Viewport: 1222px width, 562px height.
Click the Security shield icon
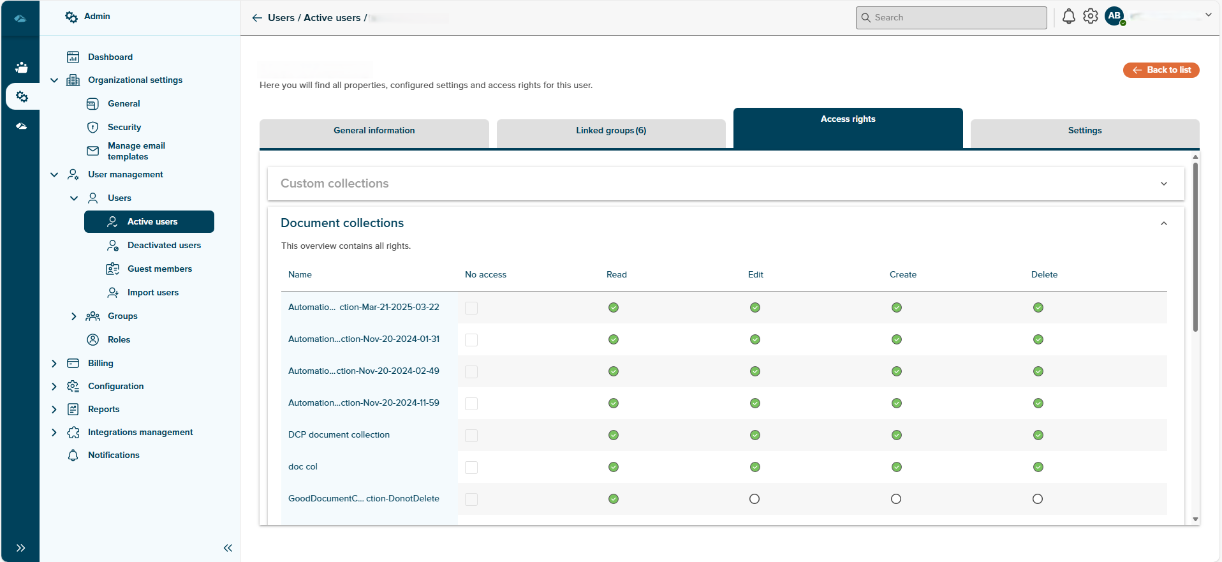[93, 127]
